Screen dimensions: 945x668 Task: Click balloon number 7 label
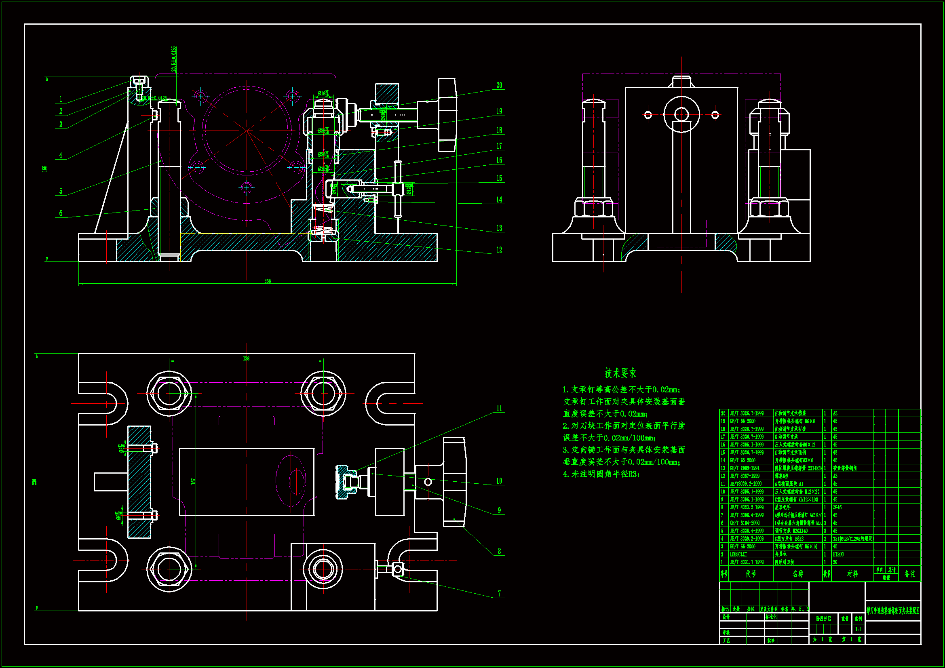(x=499, y=594)
